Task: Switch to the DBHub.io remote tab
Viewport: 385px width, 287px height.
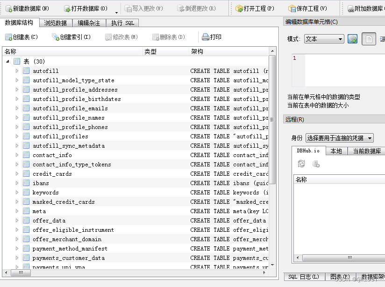Action: coord(308,151)
